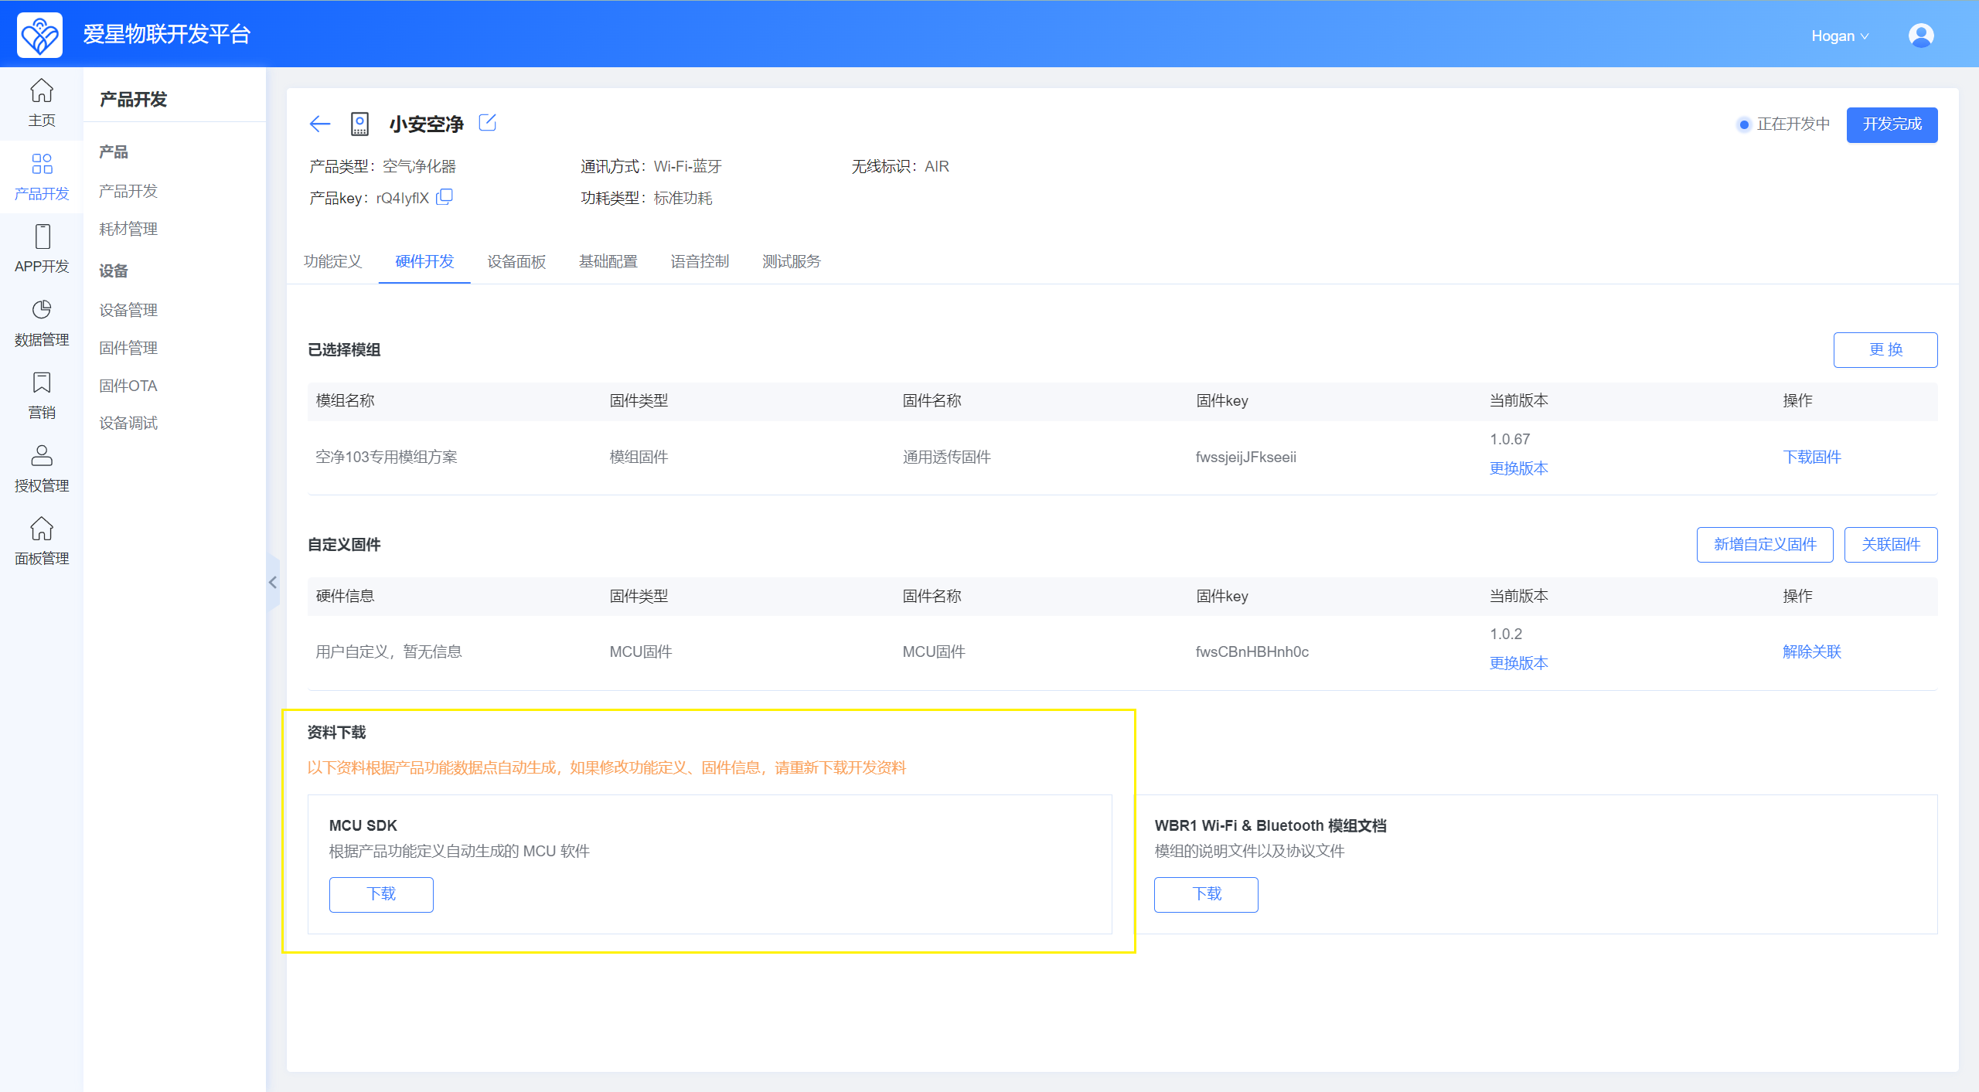1979x1092 pixels.
Task: Click 更换版本 under version 1.0.67
Action: click(x=1518, y=468)
